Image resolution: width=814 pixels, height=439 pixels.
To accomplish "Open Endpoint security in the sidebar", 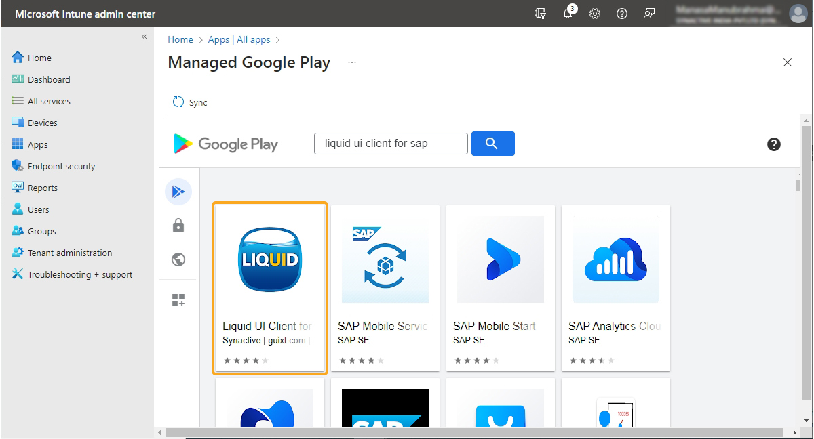I will tap(61, 166).
